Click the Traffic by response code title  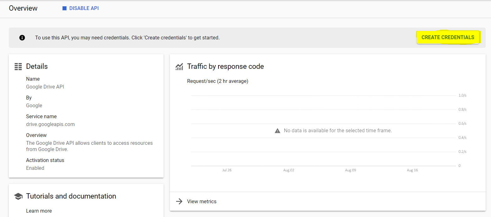click(225, 66)
